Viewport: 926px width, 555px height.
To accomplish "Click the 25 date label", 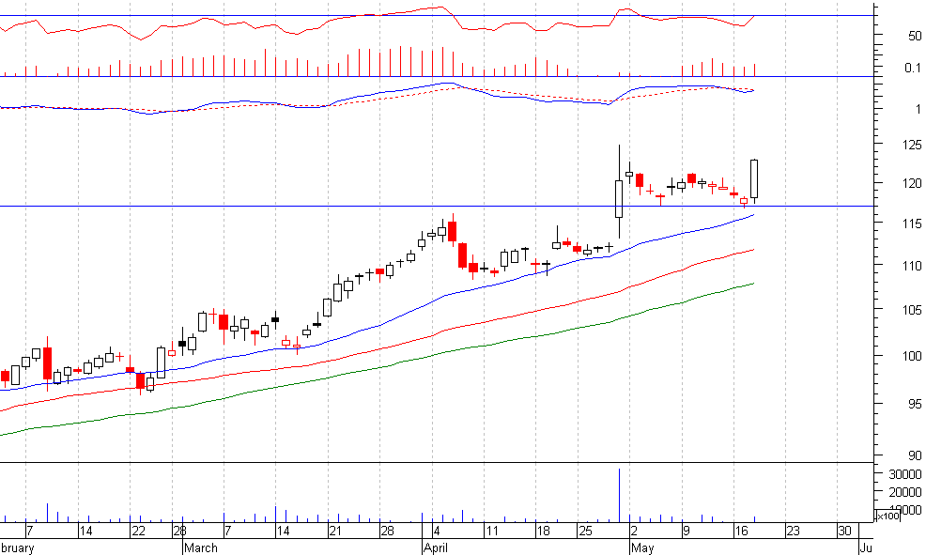I will coord(585,531).
